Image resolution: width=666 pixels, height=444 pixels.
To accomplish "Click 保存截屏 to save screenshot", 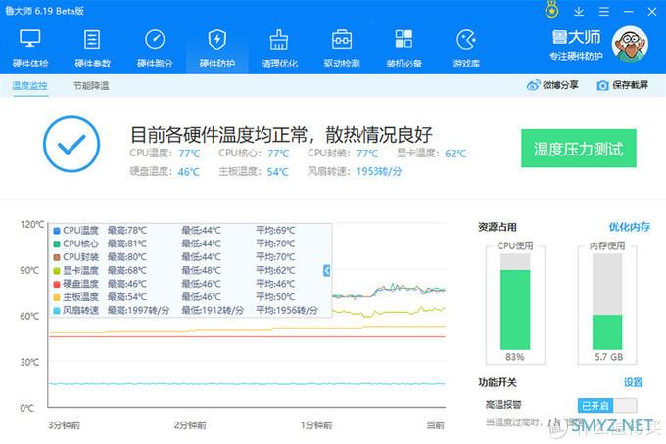I will pyautogui.click(x=622, y=85).
